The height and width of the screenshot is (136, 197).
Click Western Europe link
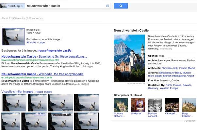[x=169, y=88]
